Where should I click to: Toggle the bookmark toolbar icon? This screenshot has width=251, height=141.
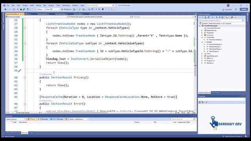point(103,9)
